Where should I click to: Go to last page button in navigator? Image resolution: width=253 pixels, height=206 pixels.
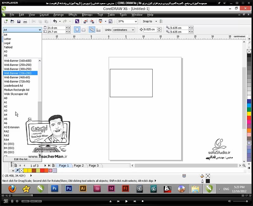tap(49, 165)
